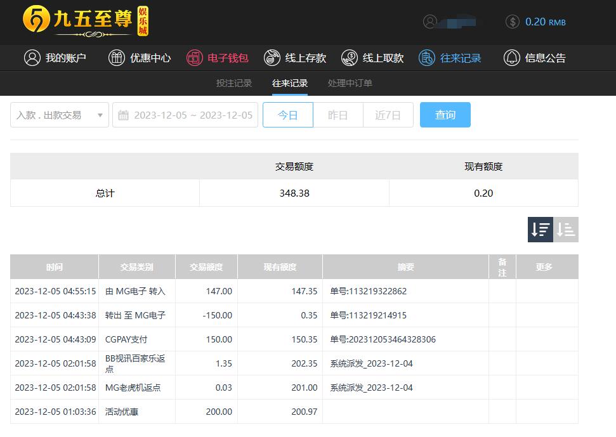Click order number 113219322862
The image size is (616, 437).
(369, 291)
